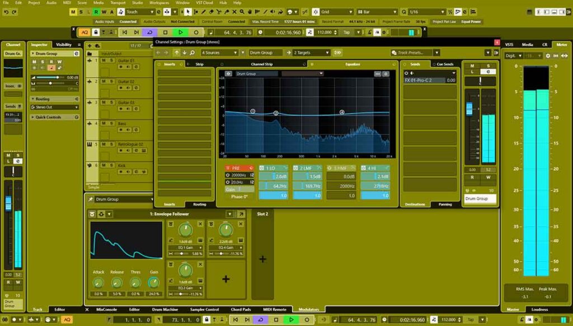Click the Tap tempo button

347,32
